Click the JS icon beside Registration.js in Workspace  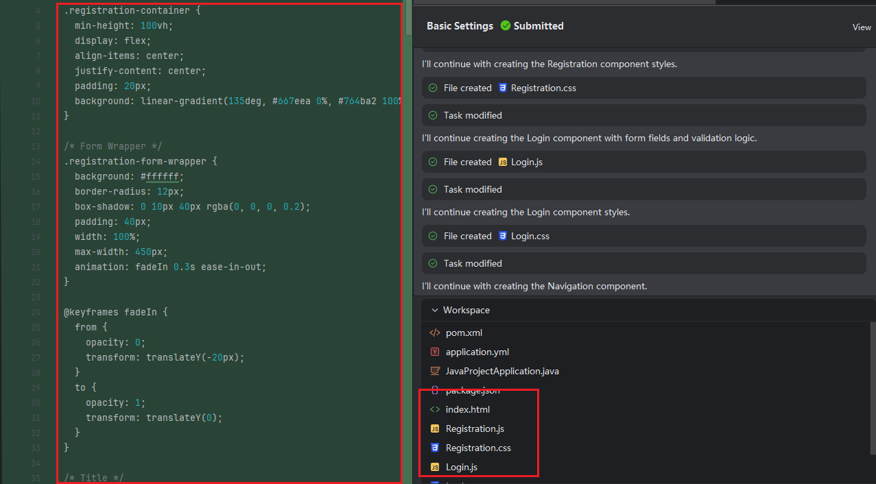pos(434,428)
